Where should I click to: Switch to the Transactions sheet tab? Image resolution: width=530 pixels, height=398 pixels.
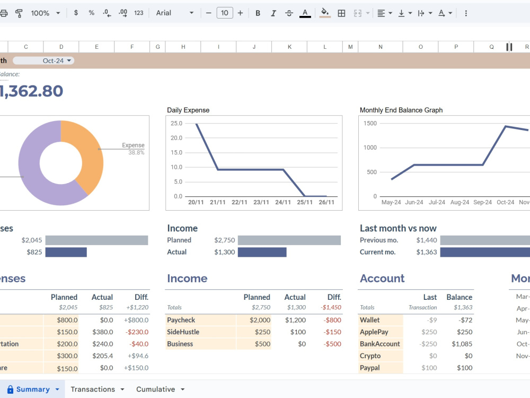[x=93, y=389]
